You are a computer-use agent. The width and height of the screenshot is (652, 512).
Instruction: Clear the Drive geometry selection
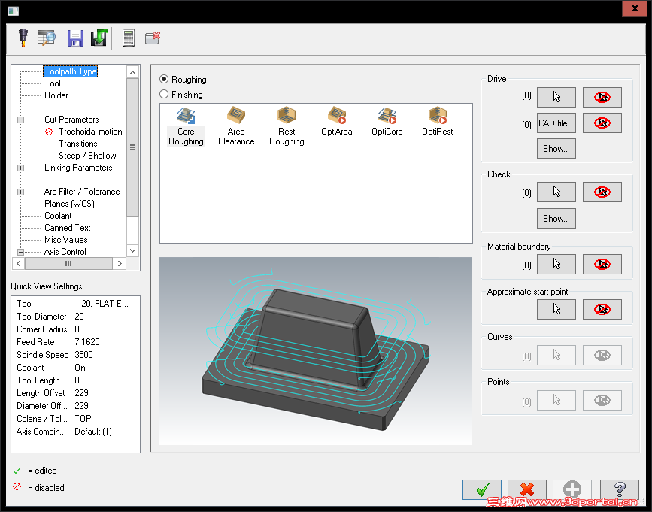(x=602, y=97)
